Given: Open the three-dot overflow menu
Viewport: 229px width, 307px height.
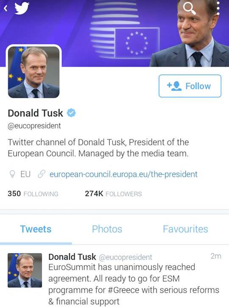Looking at the screenshot, I should (x=218, y=8).
